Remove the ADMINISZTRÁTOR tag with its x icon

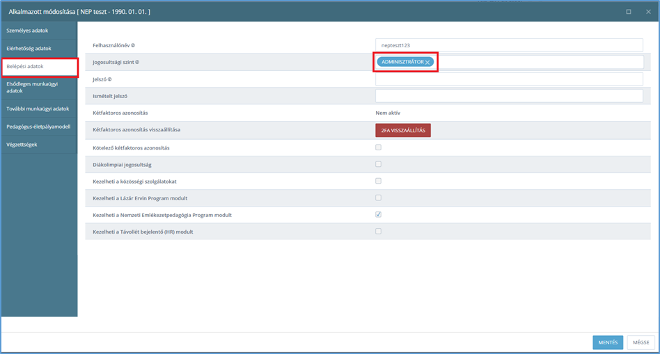(x=427, y=62)
